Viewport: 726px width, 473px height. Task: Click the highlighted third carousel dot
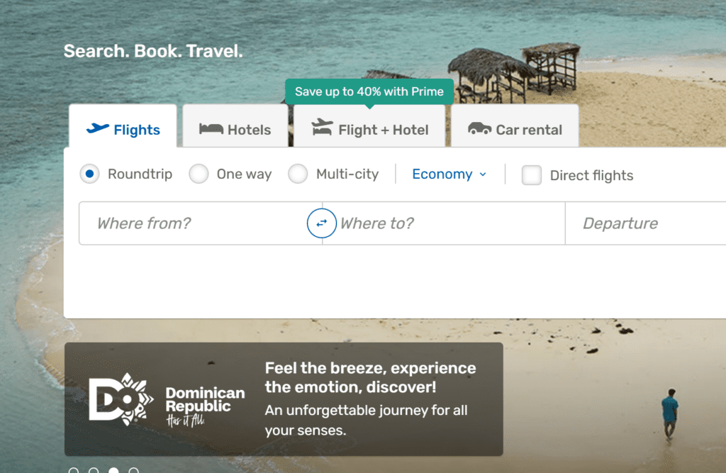pyautogui.click(x=113, y=471)
